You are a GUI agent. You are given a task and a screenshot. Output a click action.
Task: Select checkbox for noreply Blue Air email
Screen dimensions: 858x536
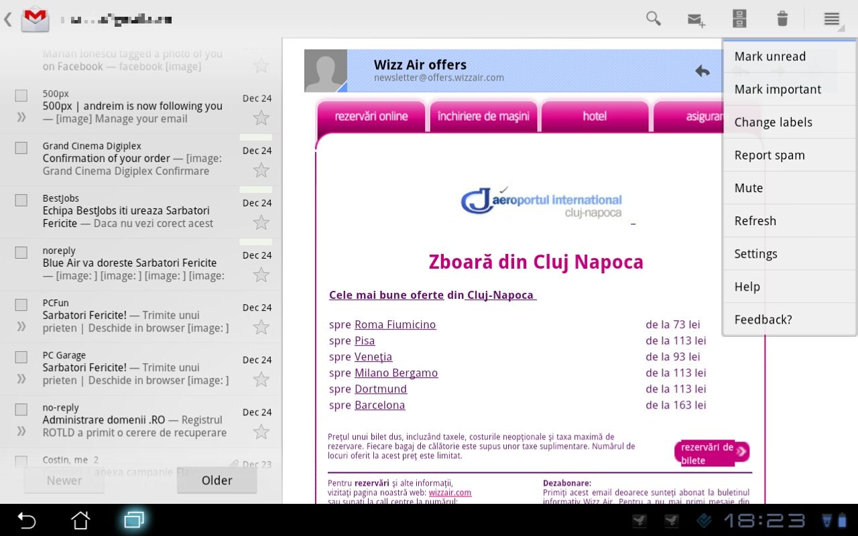click(x=21, y=252)
